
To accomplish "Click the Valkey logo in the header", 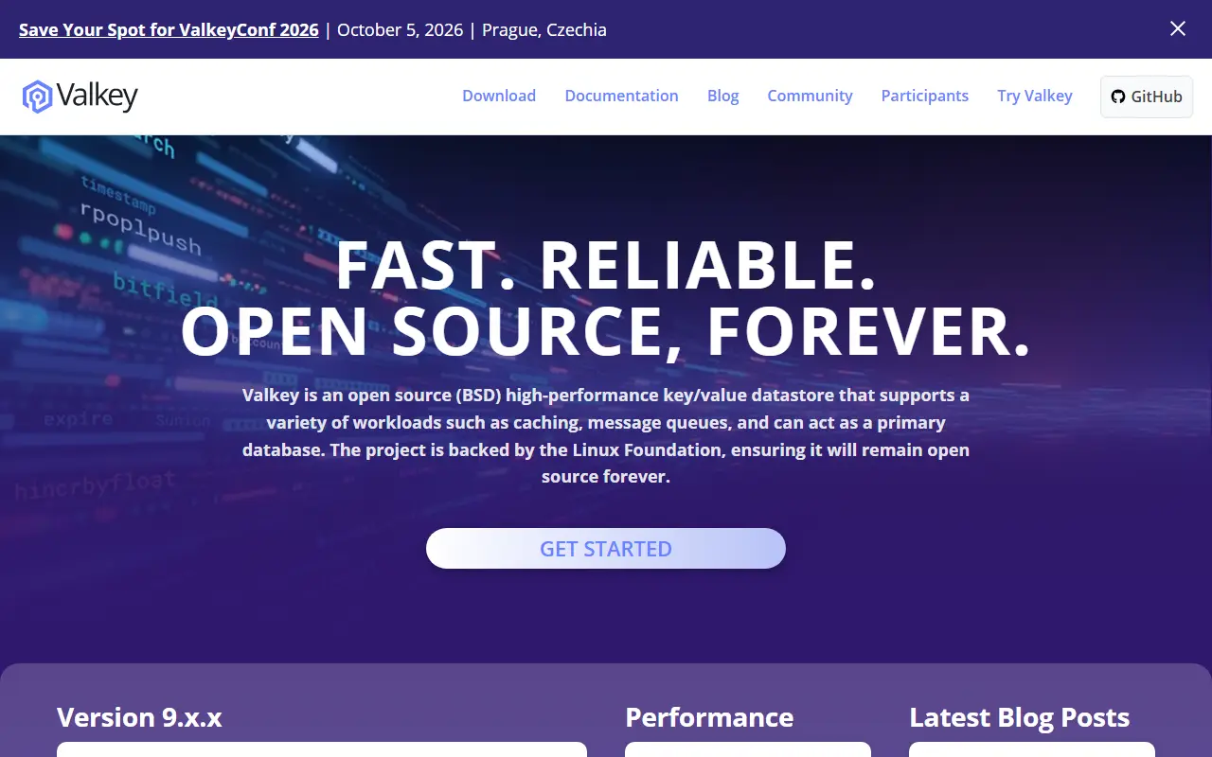I will 80,97.
